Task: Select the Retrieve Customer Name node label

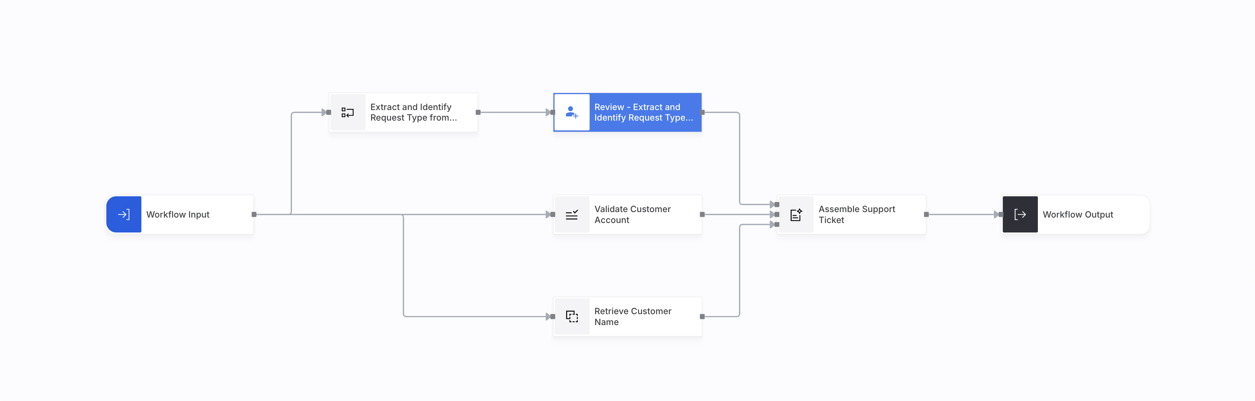Action: [632, 317]
